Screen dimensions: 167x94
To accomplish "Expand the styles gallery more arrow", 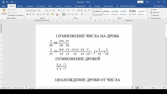I will (147, 15).
